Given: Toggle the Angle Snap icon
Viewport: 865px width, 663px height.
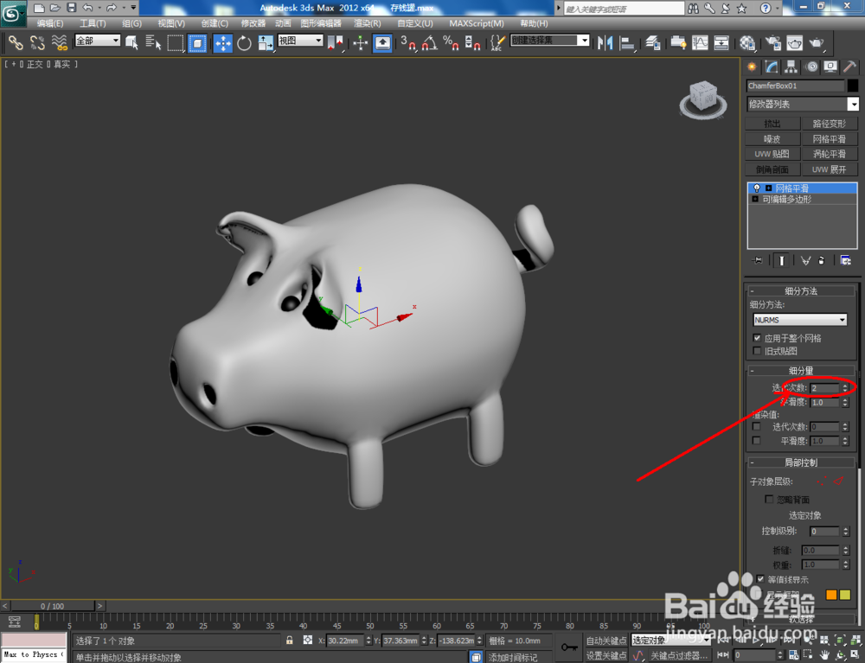Looking at the screenshot, I should (x=430, y=42).
